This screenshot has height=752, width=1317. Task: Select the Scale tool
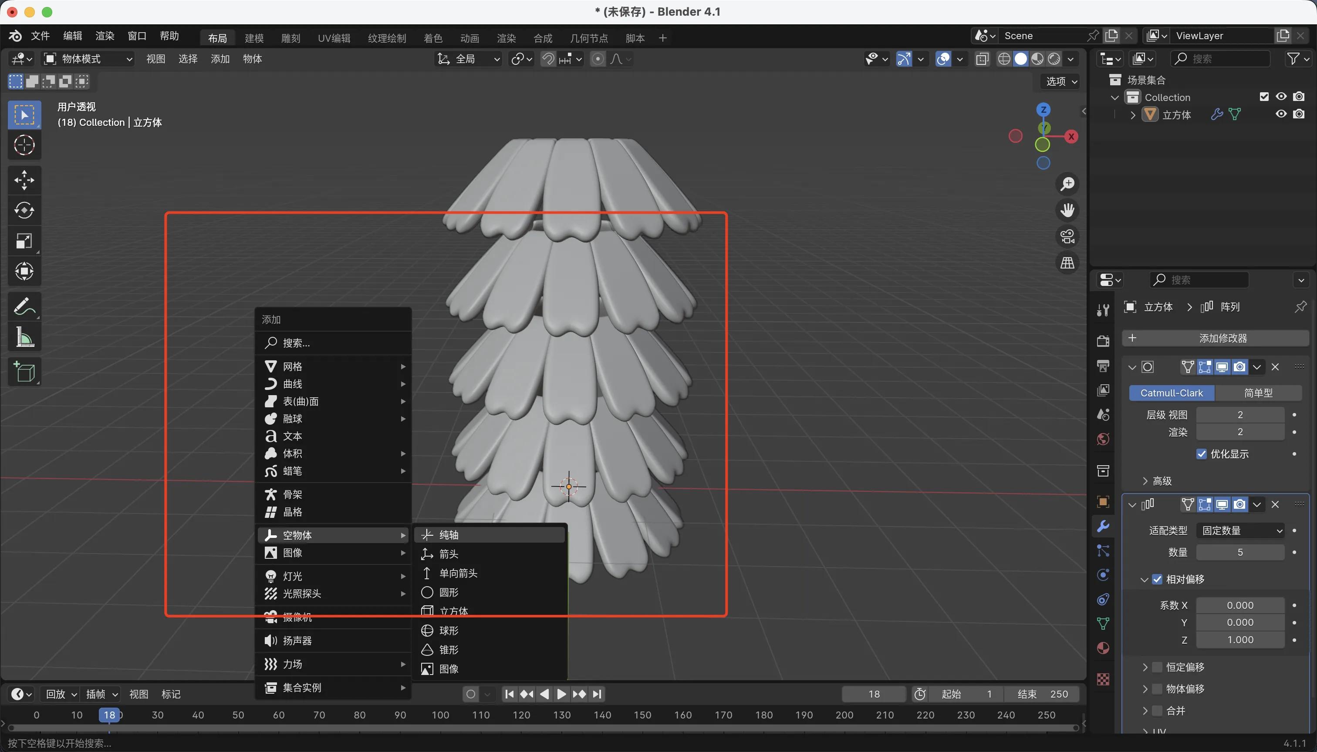24,241
